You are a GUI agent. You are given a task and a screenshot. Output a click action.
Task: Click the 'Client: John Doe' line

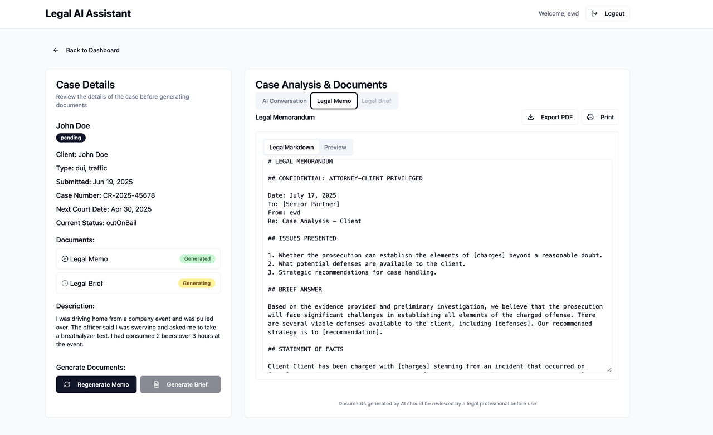coord(82,154)
